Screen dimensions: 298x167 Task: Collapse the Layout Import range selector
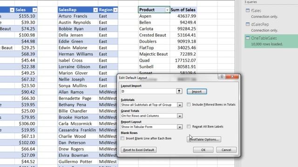(x=179, y=91)
